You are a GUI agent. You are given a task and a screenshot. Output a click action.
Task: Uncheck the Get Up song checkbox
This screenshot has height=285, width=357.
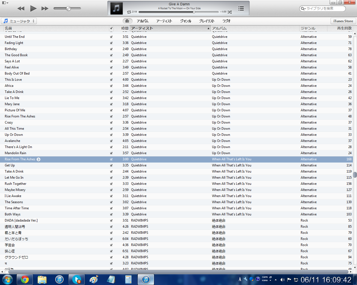coord(111,165)
